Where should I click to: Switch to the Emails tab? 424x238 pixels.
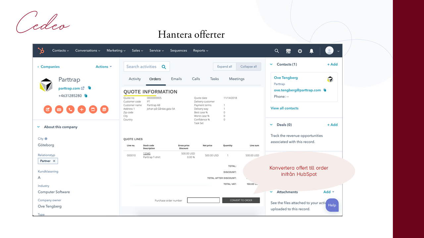(176, 79)
